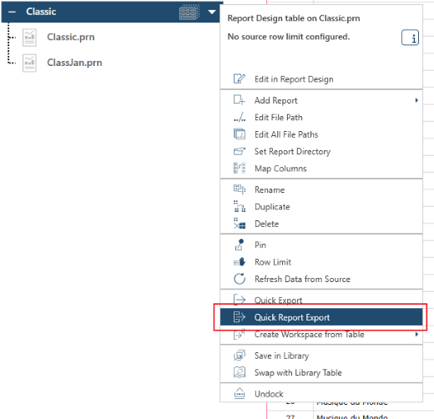
Task: Click the Save in Library icon
Action: (x=240, y=355)
